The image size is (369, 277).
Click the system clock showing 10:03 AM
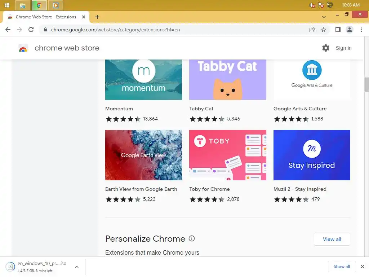[x=351, y=5]
